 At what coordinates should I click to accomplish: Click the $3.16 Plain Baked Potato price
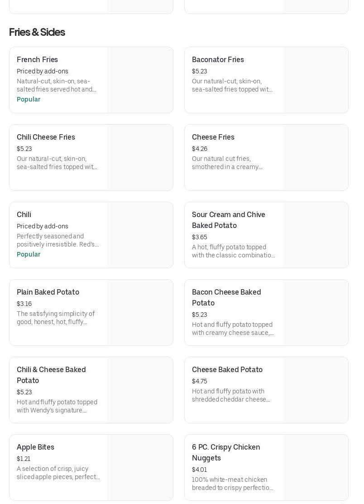tap(24, 304)
